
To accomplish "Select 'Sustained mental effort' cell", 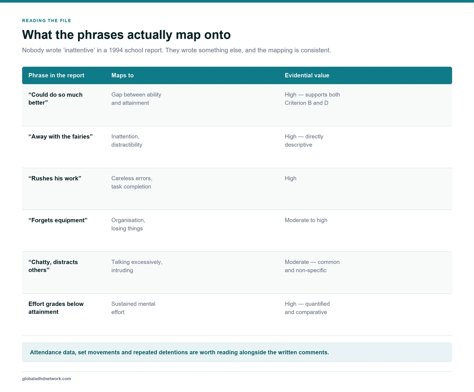I will (133, 308).
